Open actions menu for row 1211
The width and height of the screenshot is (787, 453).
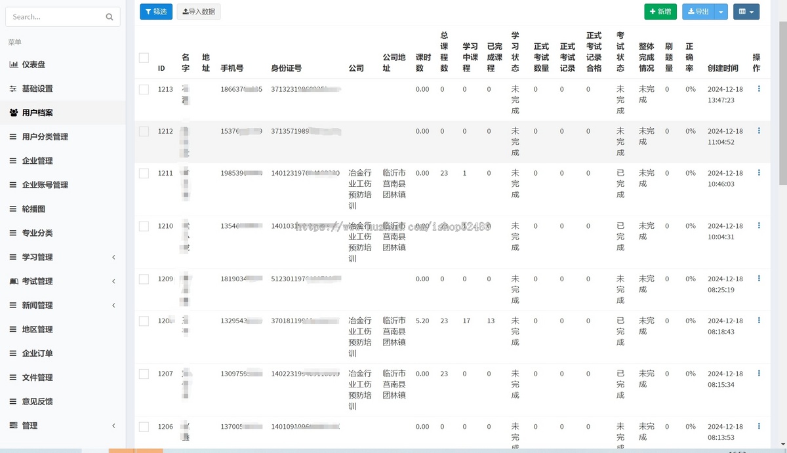[x=759, y=173]
